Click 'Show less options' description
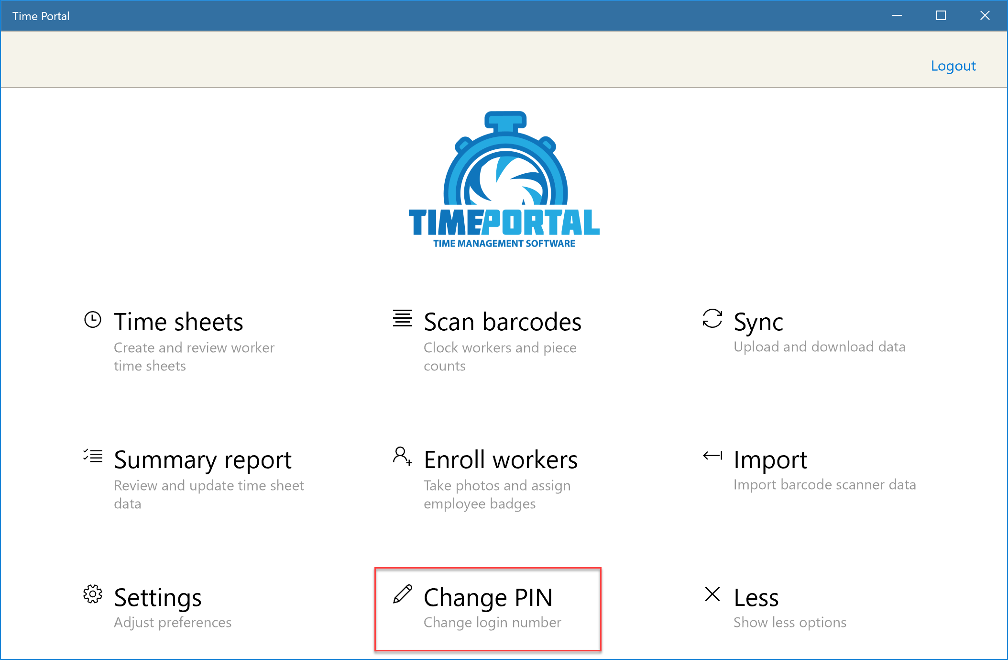The height and width of the screenshot is (660, 1008). 790,623
